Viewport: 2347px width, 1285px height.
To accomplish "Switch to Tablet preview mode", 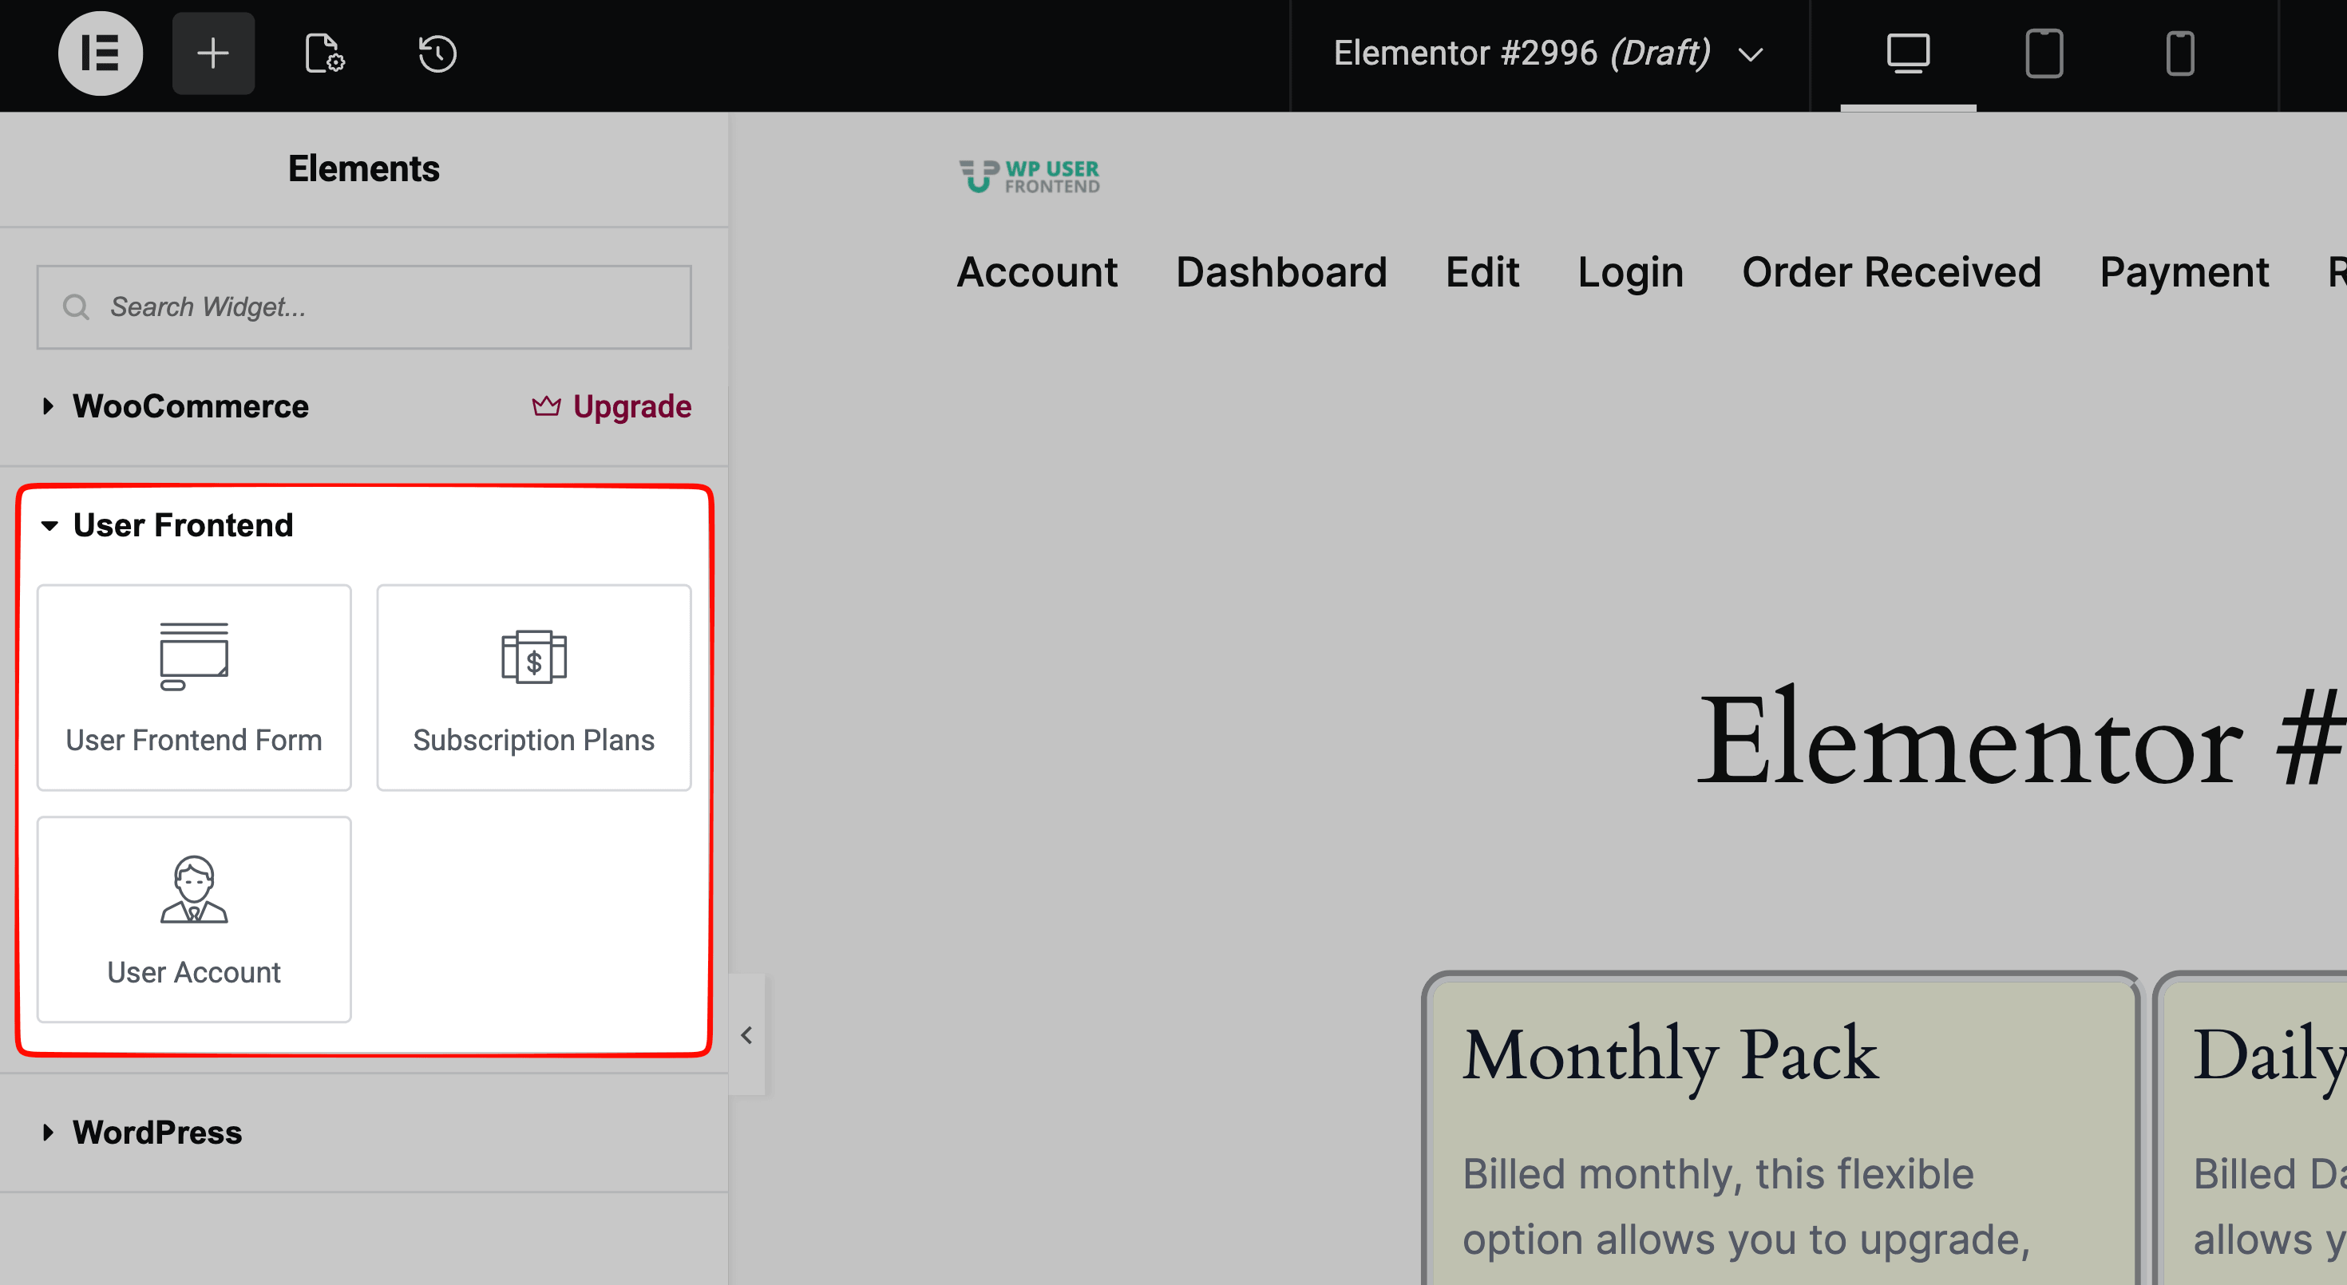I will click(x=2044, y=53).
